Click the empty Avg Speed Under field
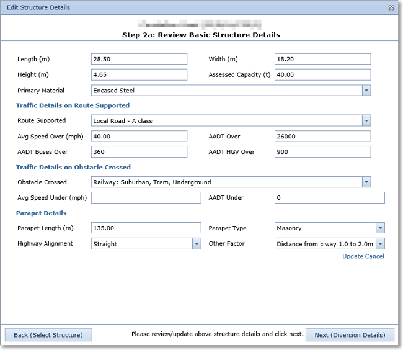Image resolution: width=403 pixels, height=350 pixels. [x=146, y=197]
